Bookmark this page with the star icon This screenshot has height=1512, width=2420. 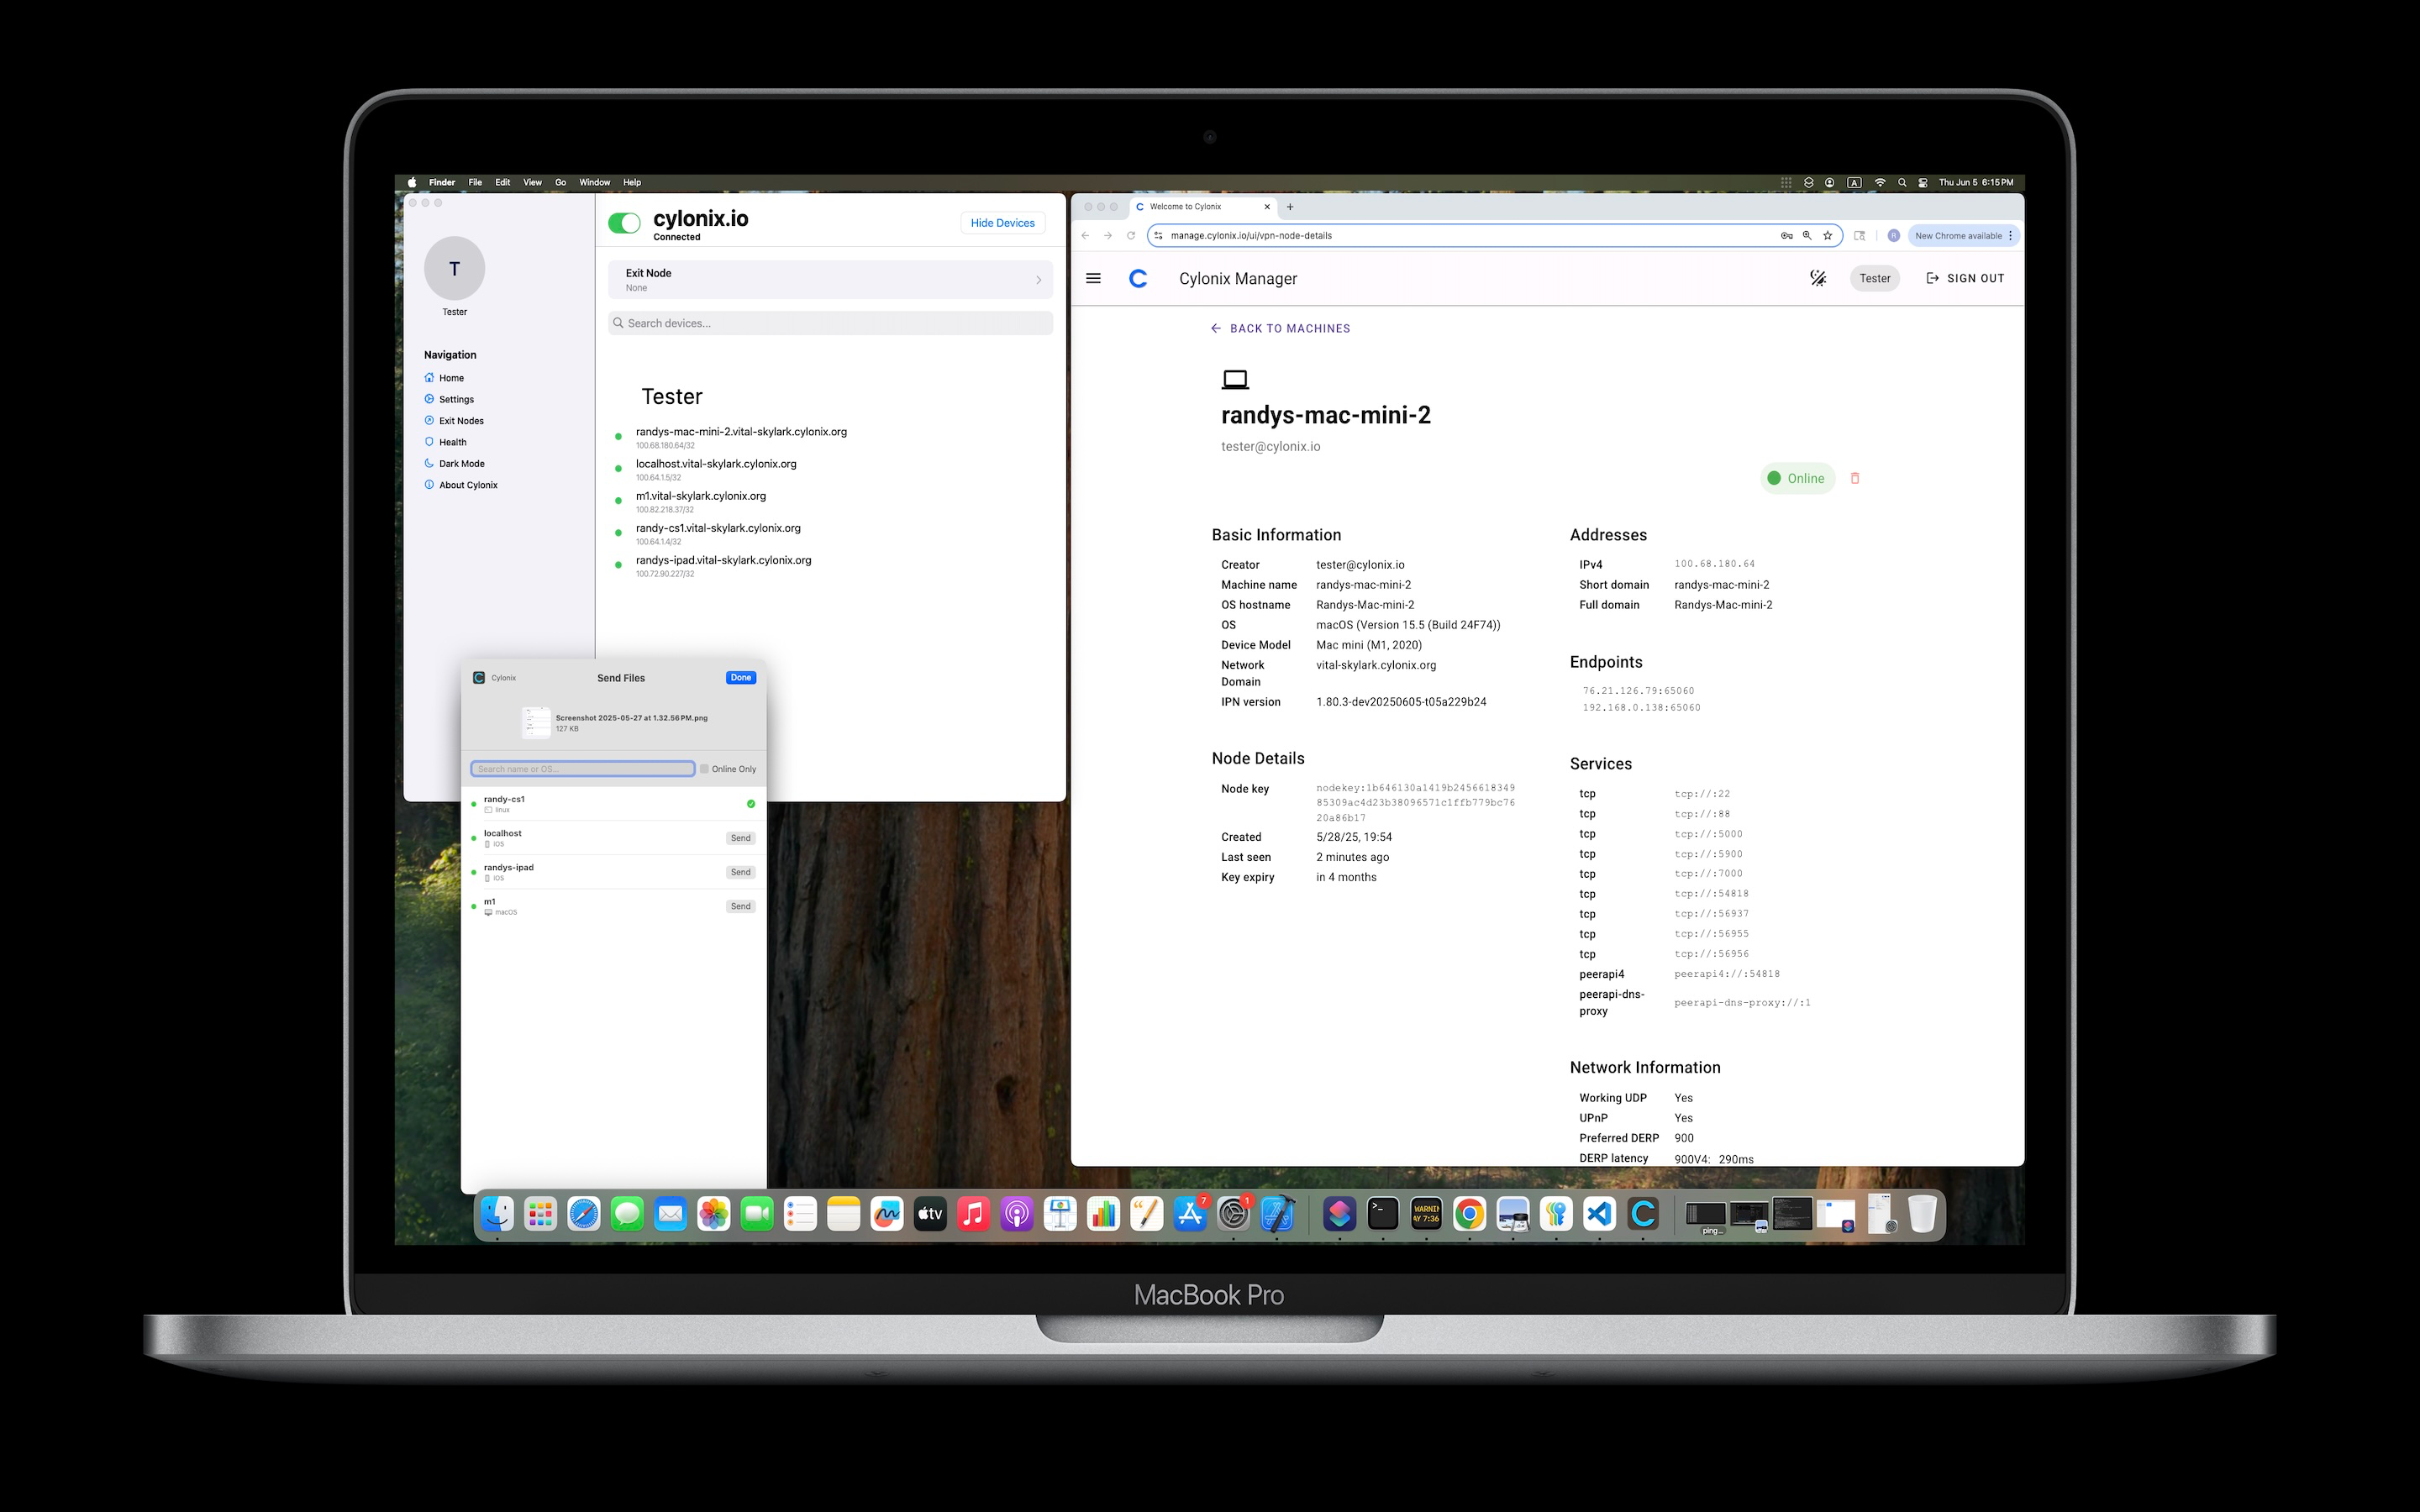[1827, 236]
